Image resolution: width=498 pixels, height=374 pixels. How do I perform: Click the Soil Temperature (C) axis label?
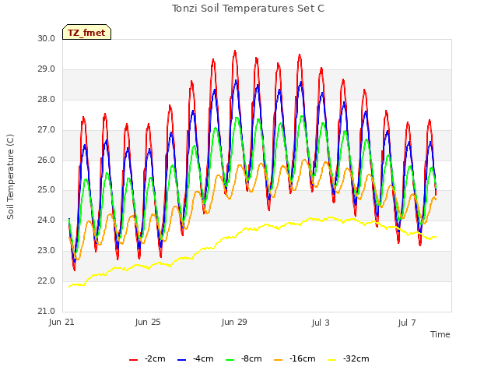click(x=10, y=177)
